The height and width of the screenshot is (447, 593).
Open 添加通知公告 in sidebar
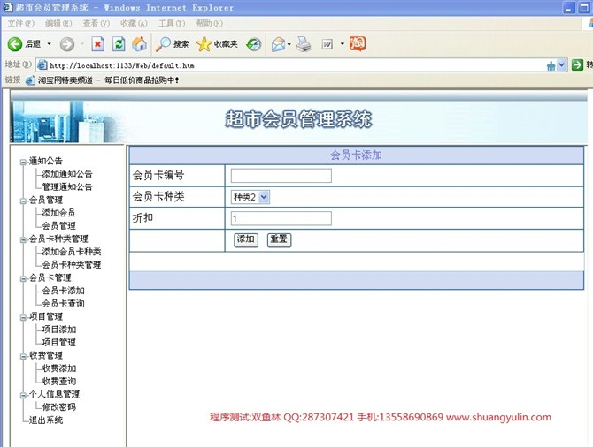coord(67,174)
